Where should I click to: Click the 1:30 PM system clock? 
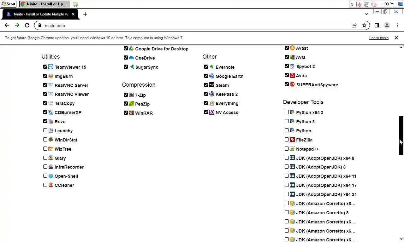(388, 4)
